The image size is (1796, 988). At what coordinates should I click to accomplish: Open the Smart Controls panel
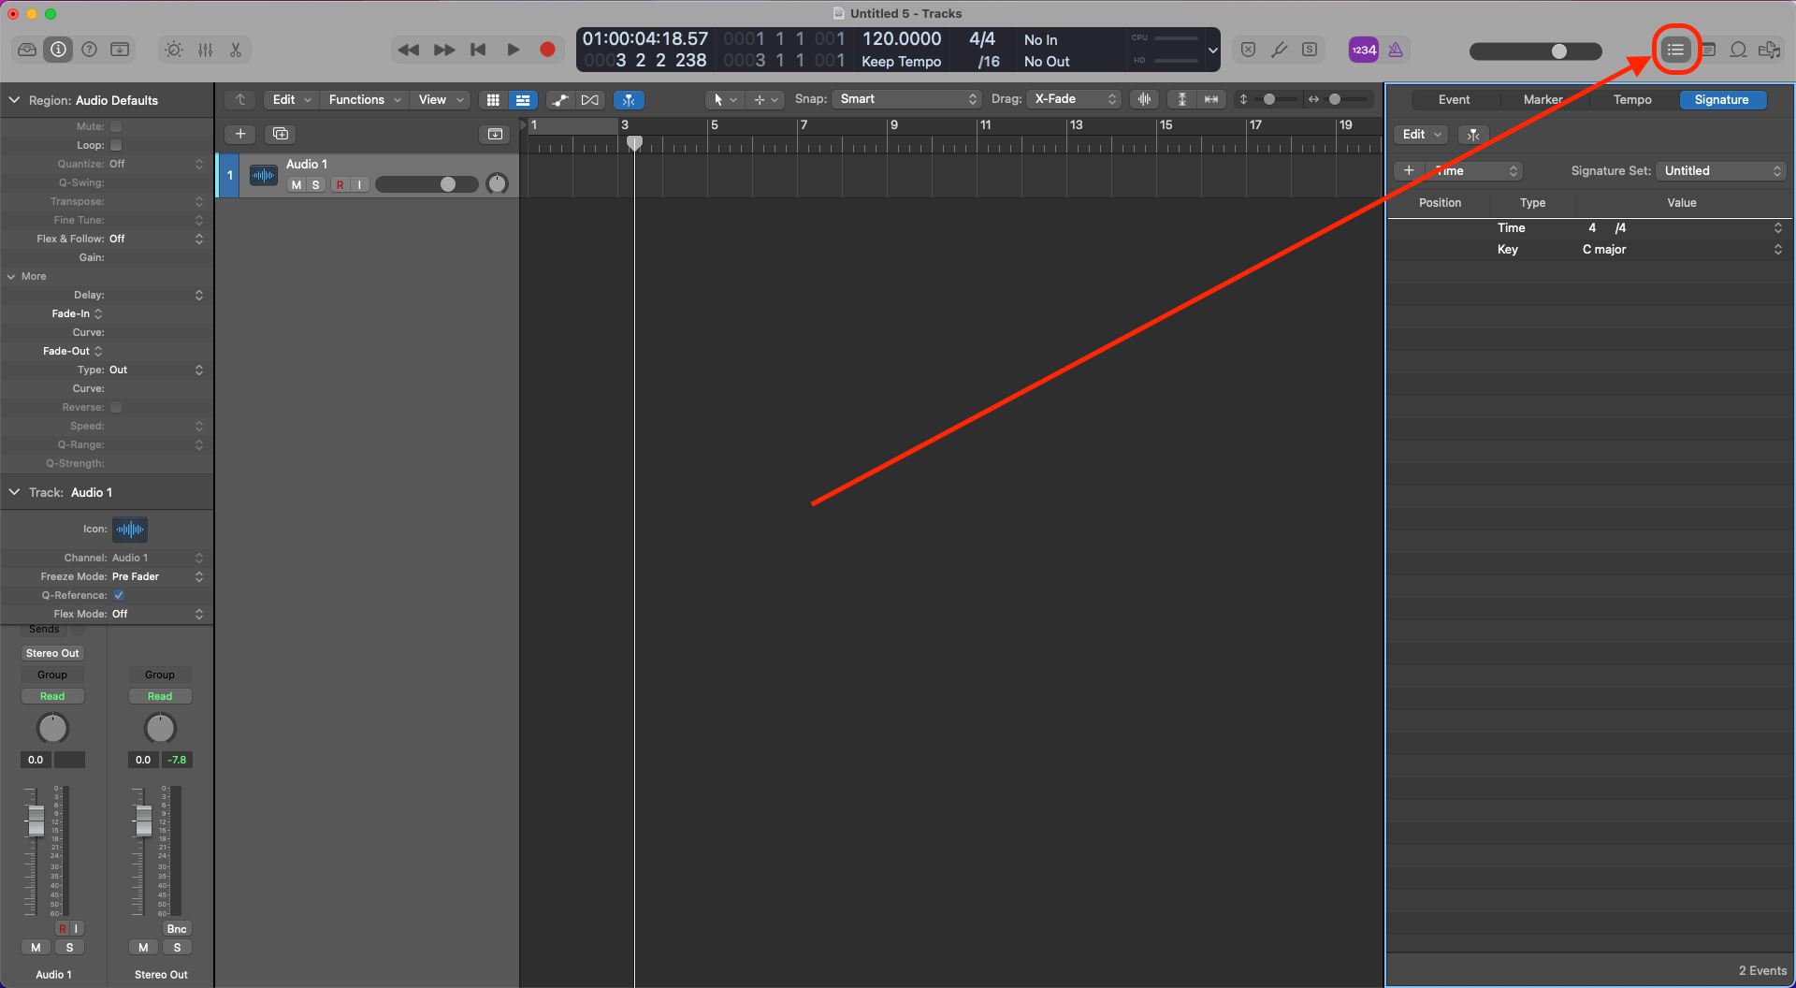point(173,50)
